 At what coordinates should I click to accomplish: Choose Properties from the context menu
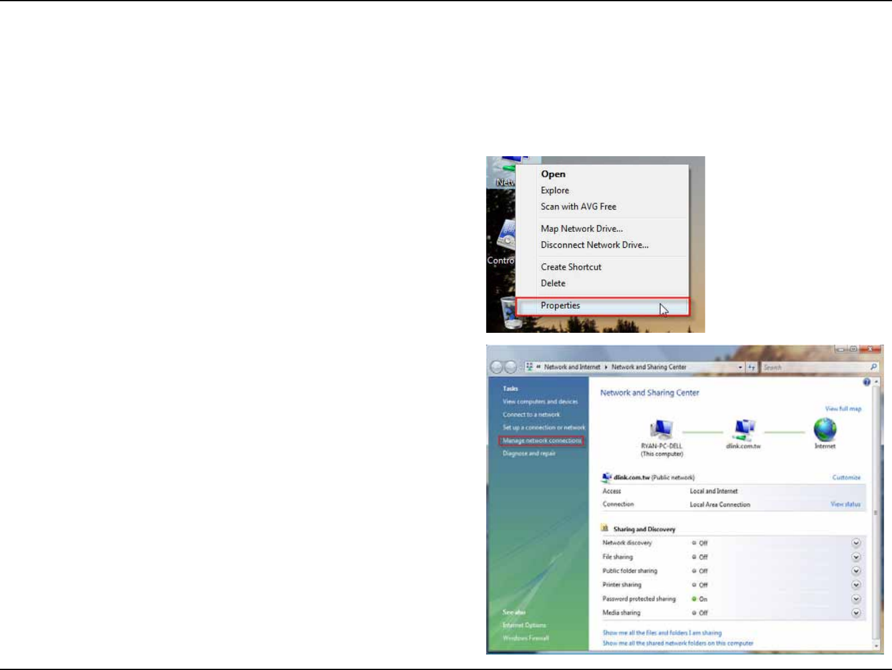click(x=602, y=306)
